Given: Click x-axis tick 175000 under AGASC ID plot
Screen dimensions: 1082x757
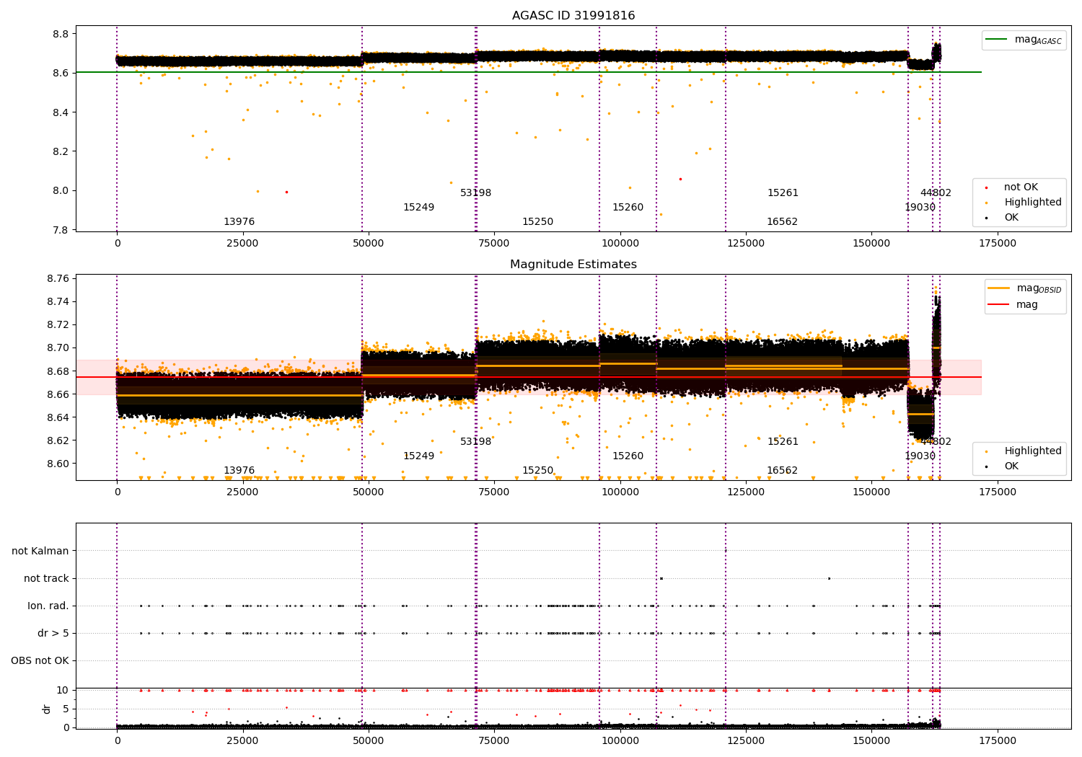Looking at the screenshot, I should coord(997,244).
